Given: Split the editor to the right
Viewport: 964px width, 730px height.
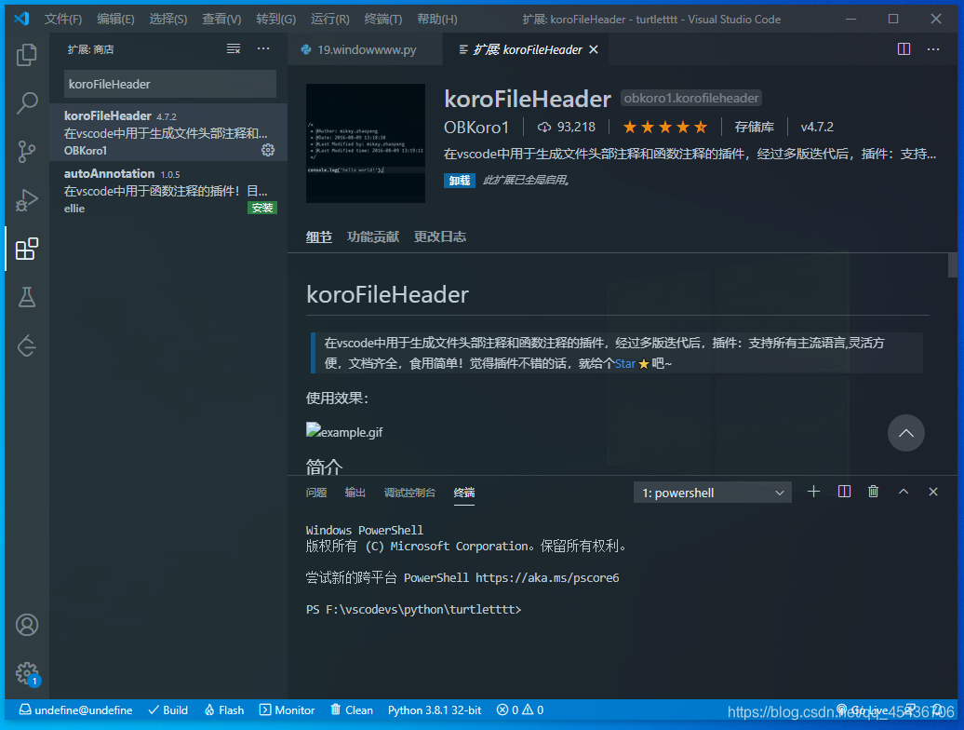Looking at the screenshot, I should click(x=904, y=49).
